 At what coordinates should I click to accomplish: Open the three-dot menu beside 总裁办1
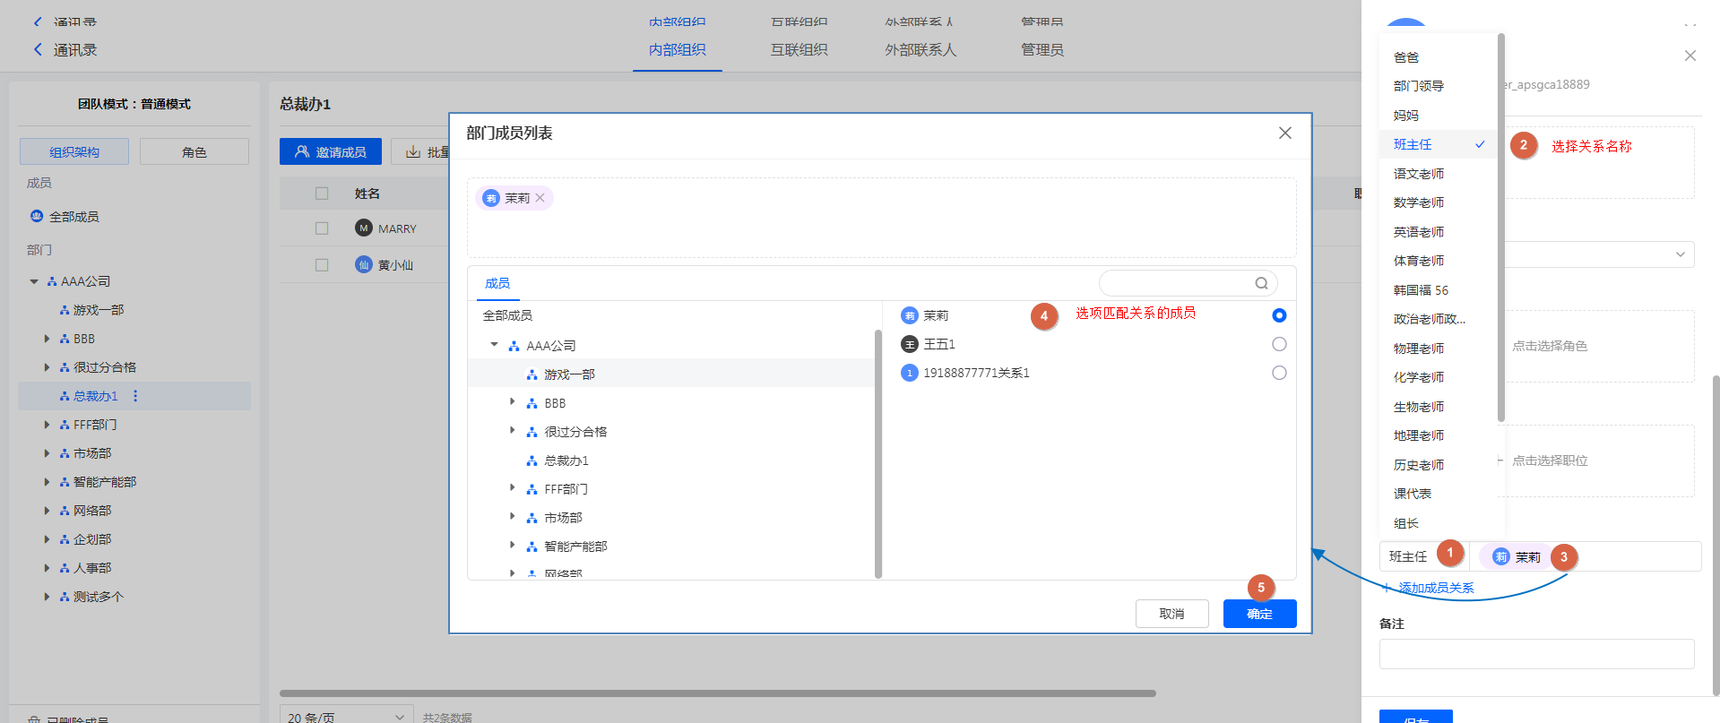[135, 396]
